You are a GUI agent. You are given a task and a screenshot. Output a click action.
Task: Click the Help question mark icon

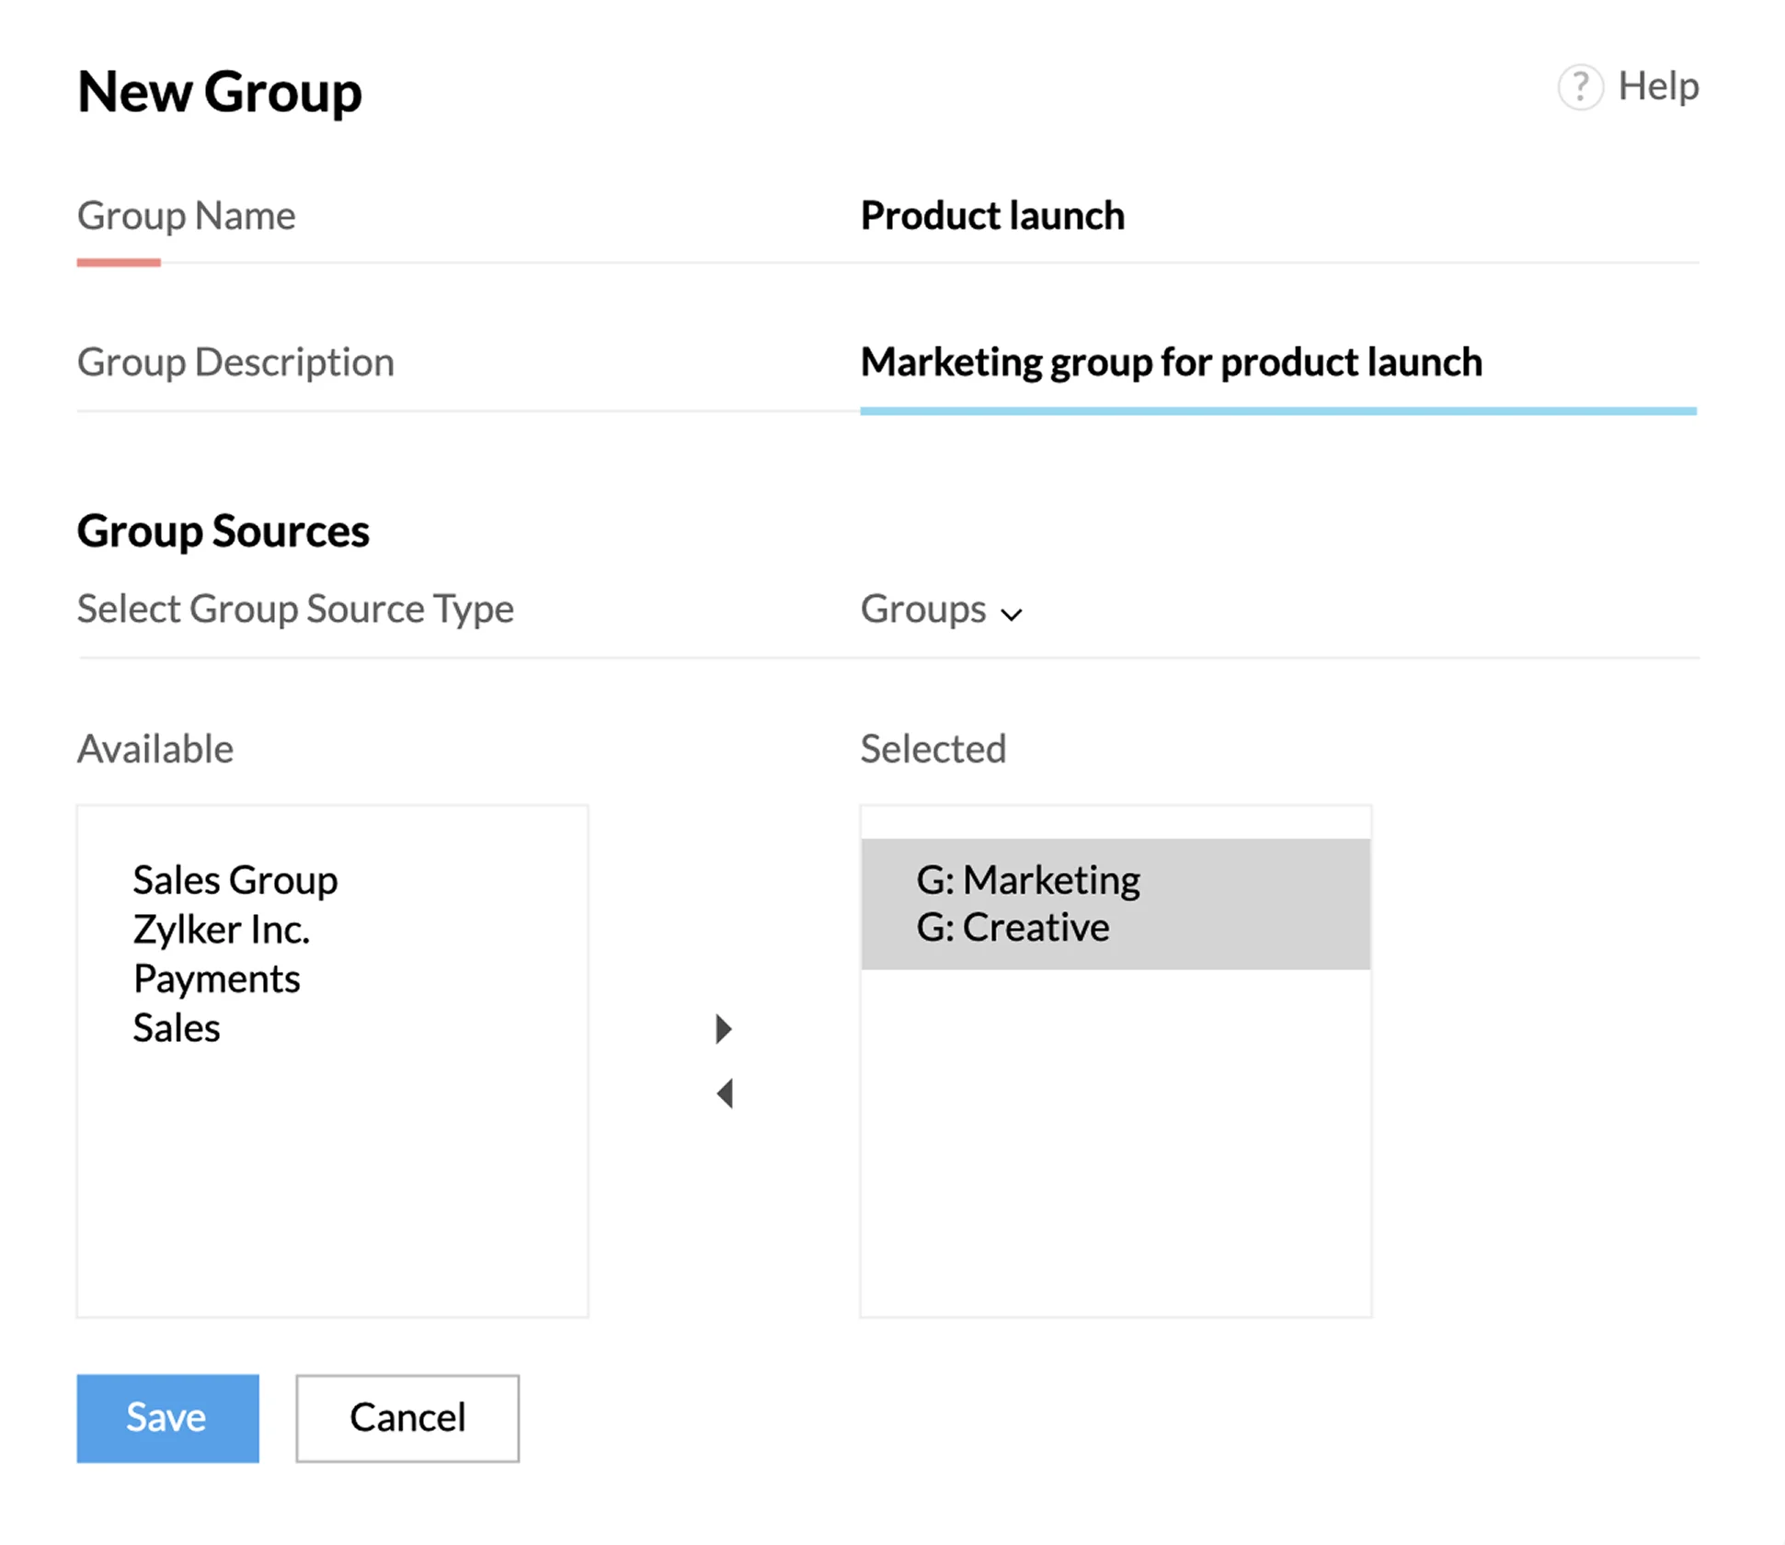tap(1582, 88)
